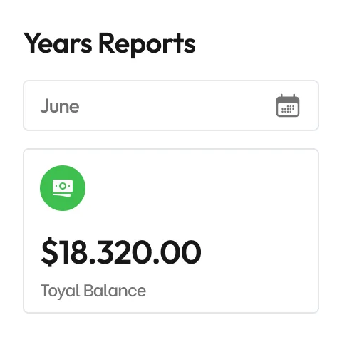The image size is (342, 342).
Task: Click the June text in the date selector
Action: (x=60, y=106)
